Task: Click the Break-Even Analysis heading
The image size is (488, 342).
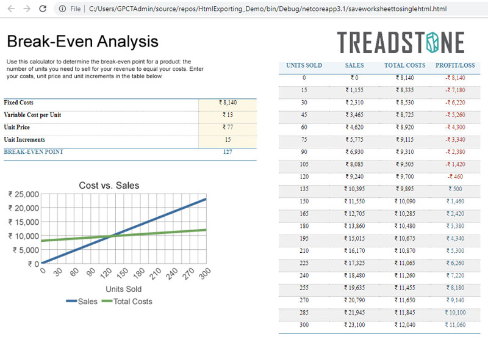Action: pos(82,42)
